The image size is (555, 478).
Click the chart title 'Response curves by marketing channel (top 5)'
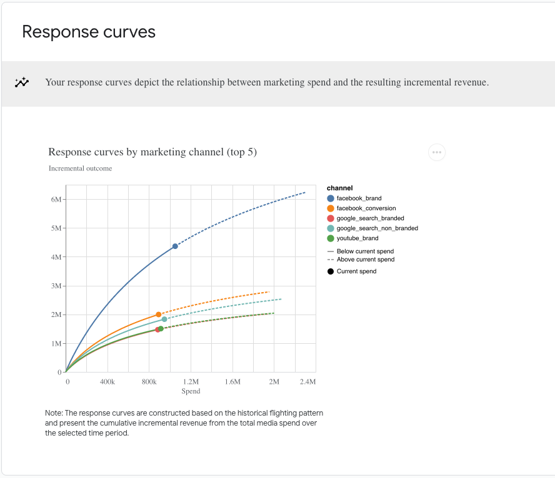coord(152,152)
